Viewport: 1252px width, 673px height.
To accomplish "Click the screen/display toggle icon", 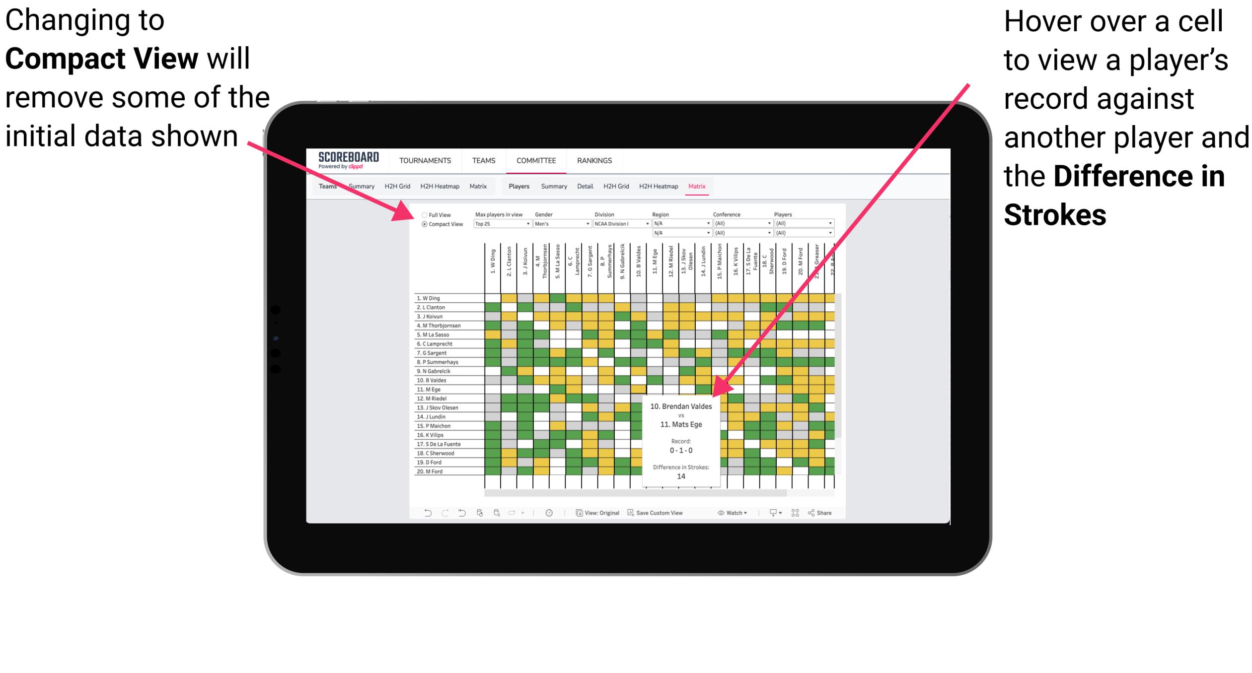I will coord(772,512).
